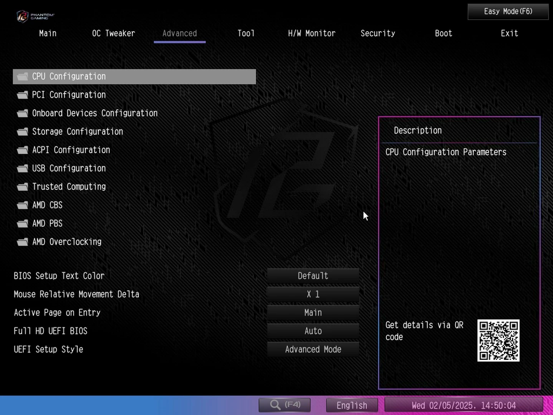Click the QR code image
Screen dimensions: 553x415
point(498,340)
